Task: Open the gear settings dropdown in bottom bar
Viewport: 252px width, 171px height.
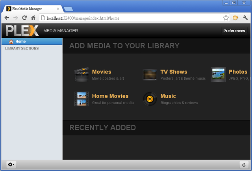Action: point(11,165)
